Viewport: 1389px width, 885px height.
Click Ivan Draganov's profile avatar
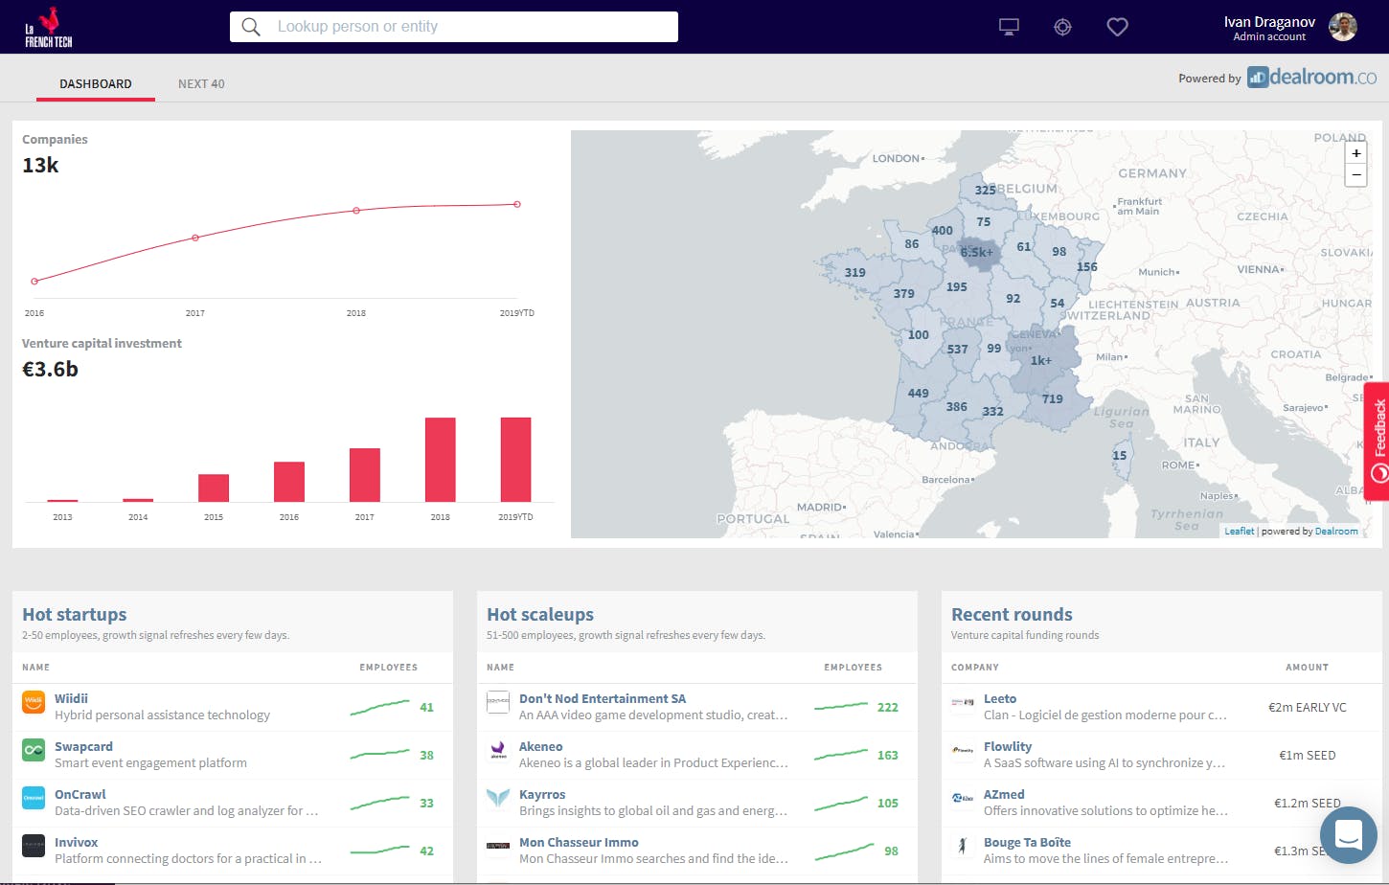[x=1343, y=27]
